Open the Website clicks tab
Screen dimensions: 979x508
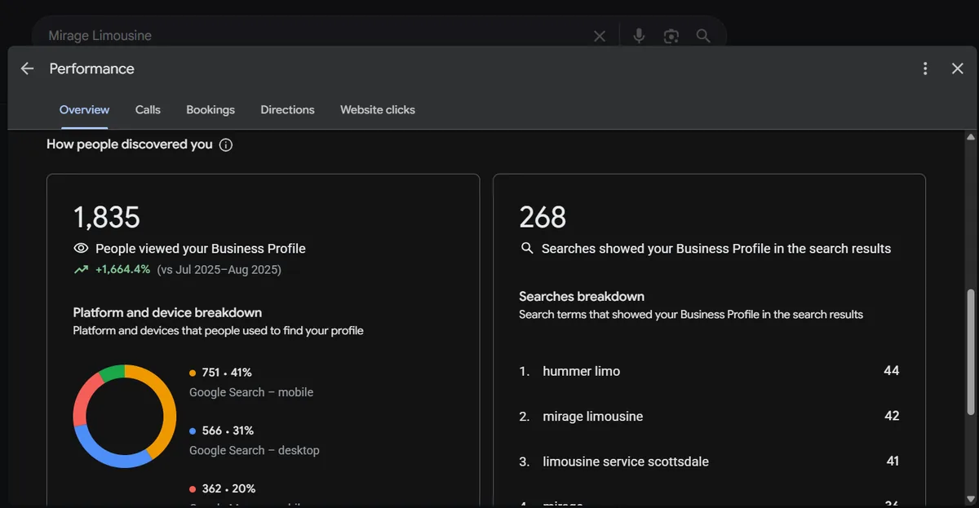click(x=378, y=109)
